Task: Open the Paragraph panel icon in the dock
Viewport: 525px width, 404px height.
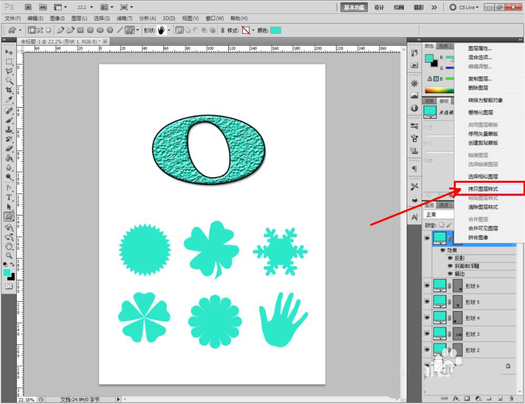Action: (x=415, y=169)
